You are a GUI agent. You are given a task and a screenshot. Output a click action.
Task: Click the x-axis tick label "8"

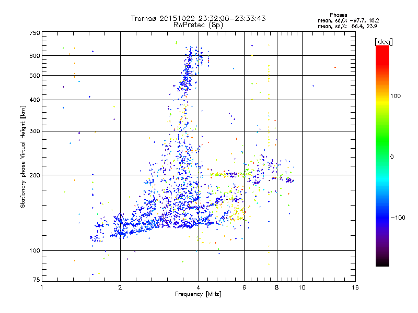click(x=277, y=287)
